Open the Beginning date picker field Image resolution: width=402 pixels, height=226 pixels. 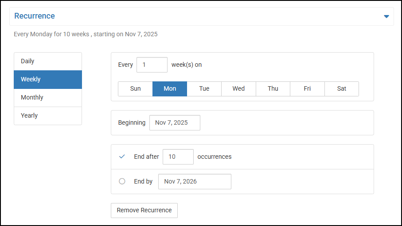point(175,123)
